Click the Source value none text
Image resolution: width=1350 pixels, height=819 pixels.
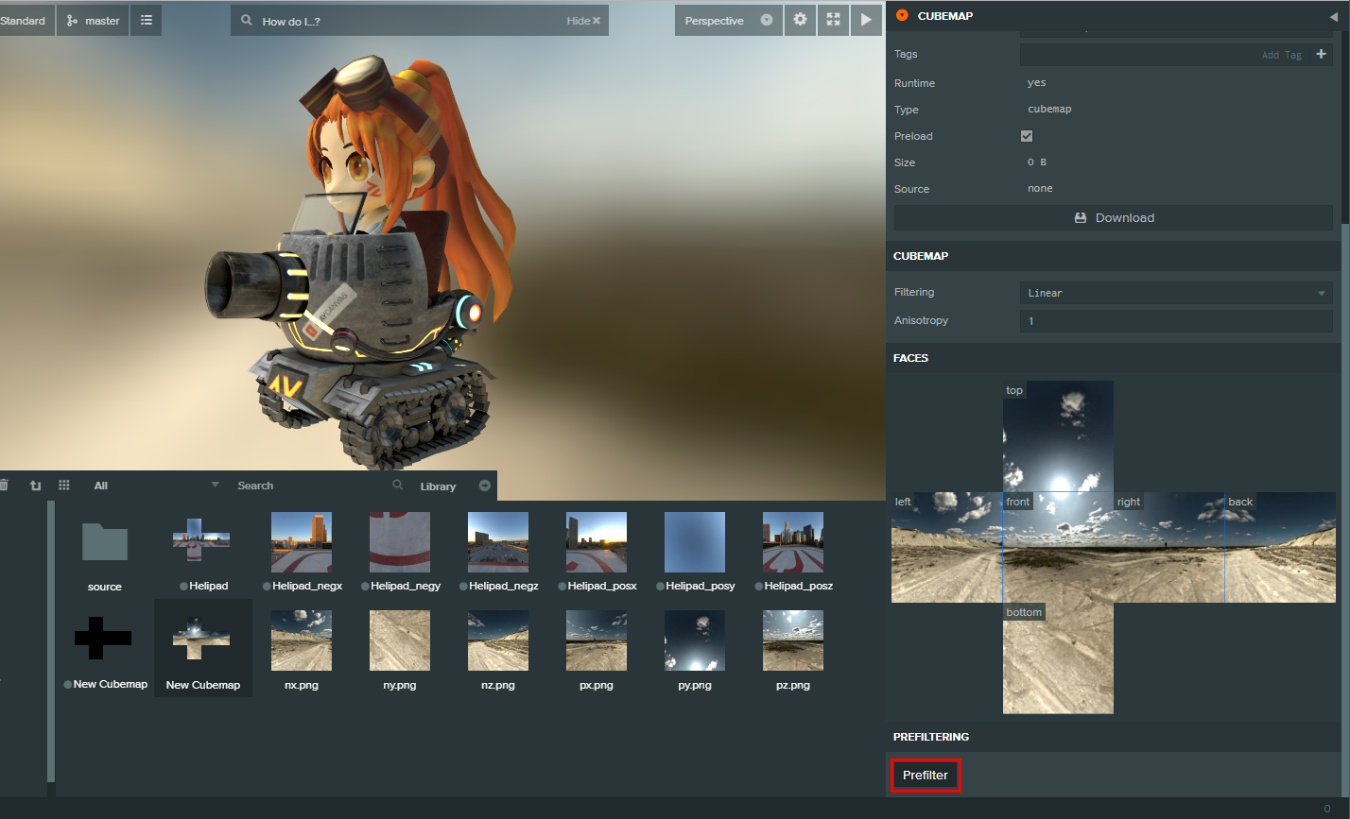[x=1040, y=189]
